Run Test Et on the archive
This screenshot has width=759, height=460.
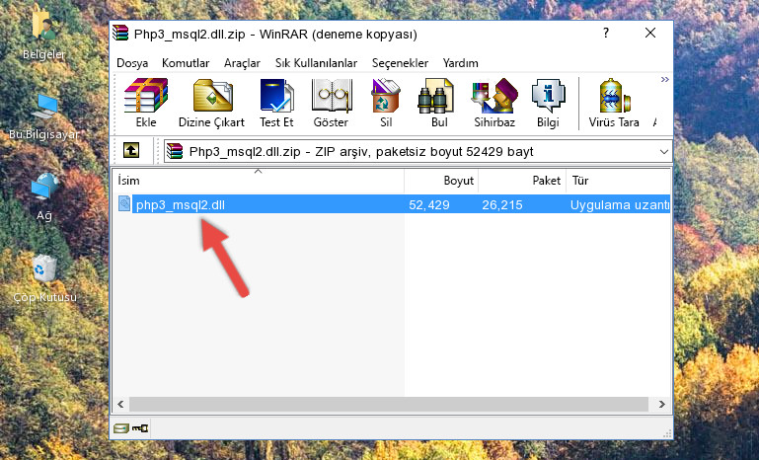(x=276, y=103)
